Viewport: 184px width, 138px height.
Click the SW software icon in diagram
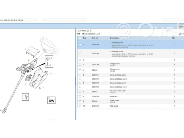pyautogui.click(x=51, y=101)
